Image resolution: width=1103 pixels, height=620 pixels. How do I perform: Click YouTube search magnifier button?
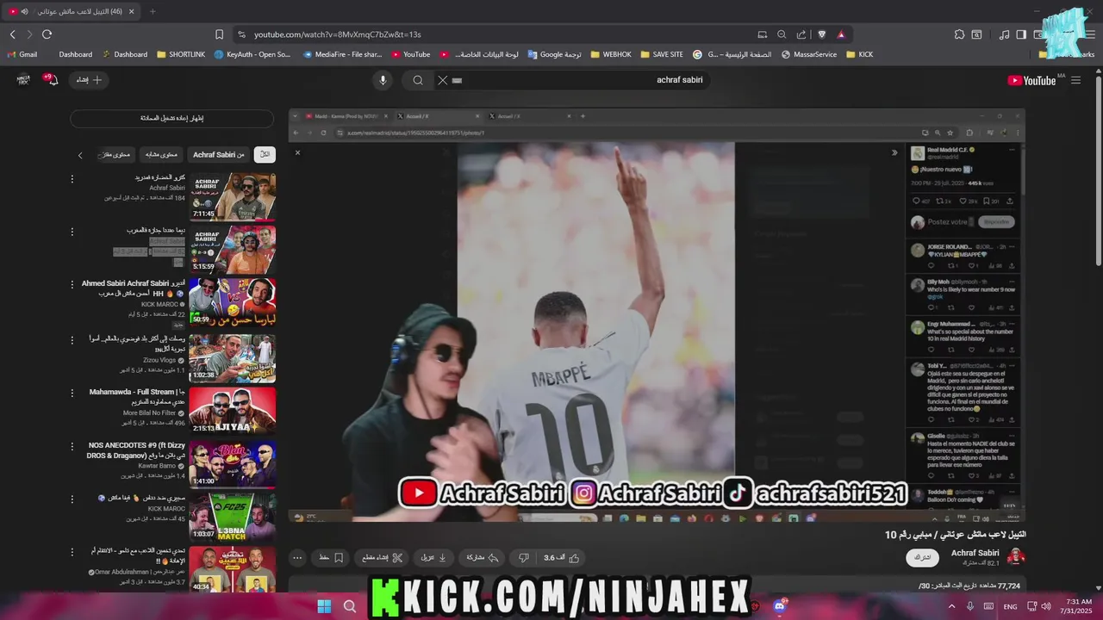(x=418, y=80)
